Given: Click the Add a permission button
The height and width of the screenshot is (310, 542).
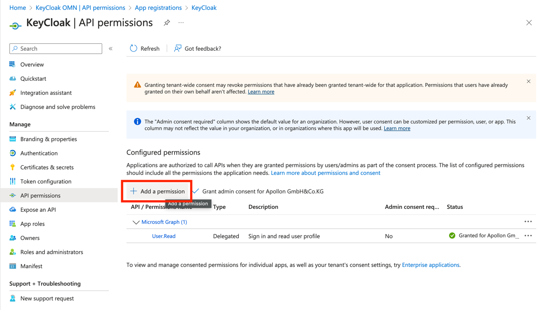Looking at the screenshot, I should 157,191.
